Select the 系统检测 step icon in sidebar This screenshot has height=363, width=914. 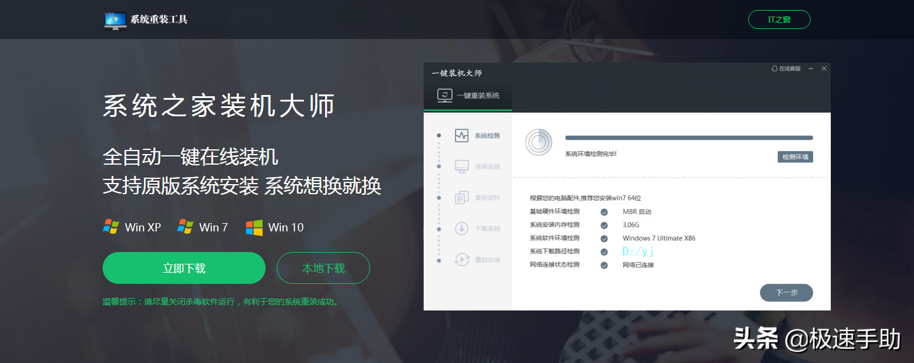(x=459, y=135)
